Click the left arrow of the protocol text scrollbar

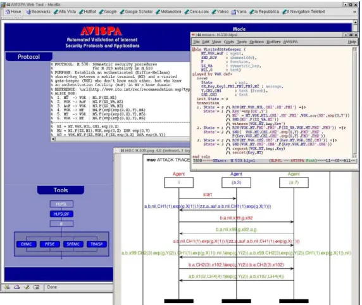(53, 139)
